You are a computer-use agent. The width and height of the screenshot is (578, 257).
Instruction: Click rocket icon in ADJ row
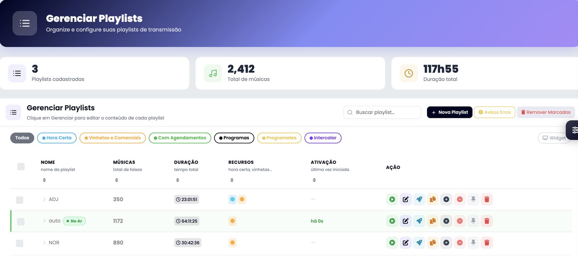click(x=419, y=199)
